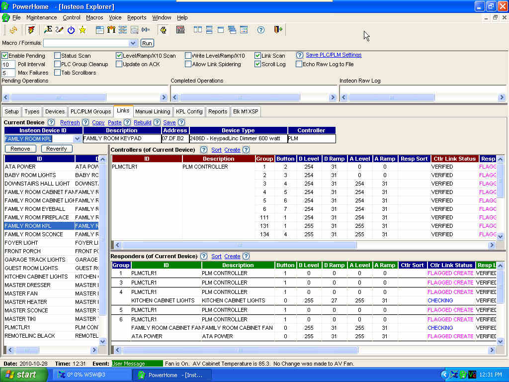This screenshot has width=509, height=382.
Task: Enable Write Level/Ramp/X10 checkbox
Action: pos(188,56)
